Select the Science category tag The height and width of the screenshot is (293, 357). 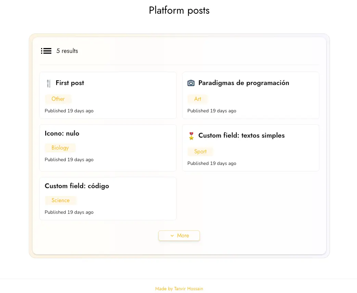tap(61, 200)
